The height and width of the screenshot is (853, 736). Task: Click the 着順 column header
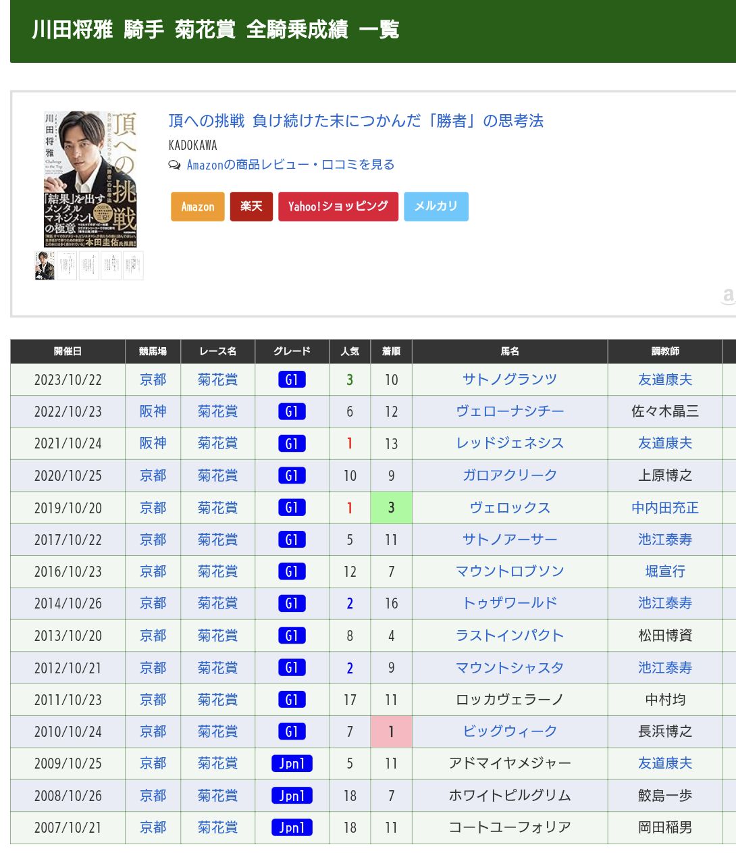click(391, 351)
